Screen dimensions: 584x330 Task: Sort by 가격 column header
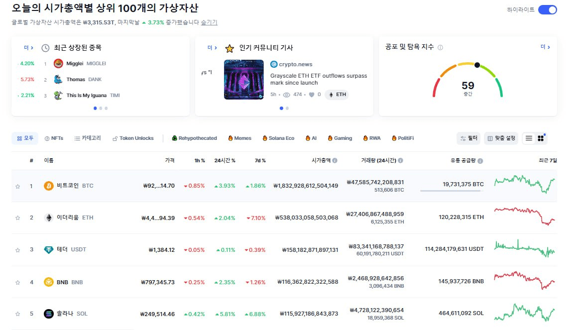coord(170,161)
